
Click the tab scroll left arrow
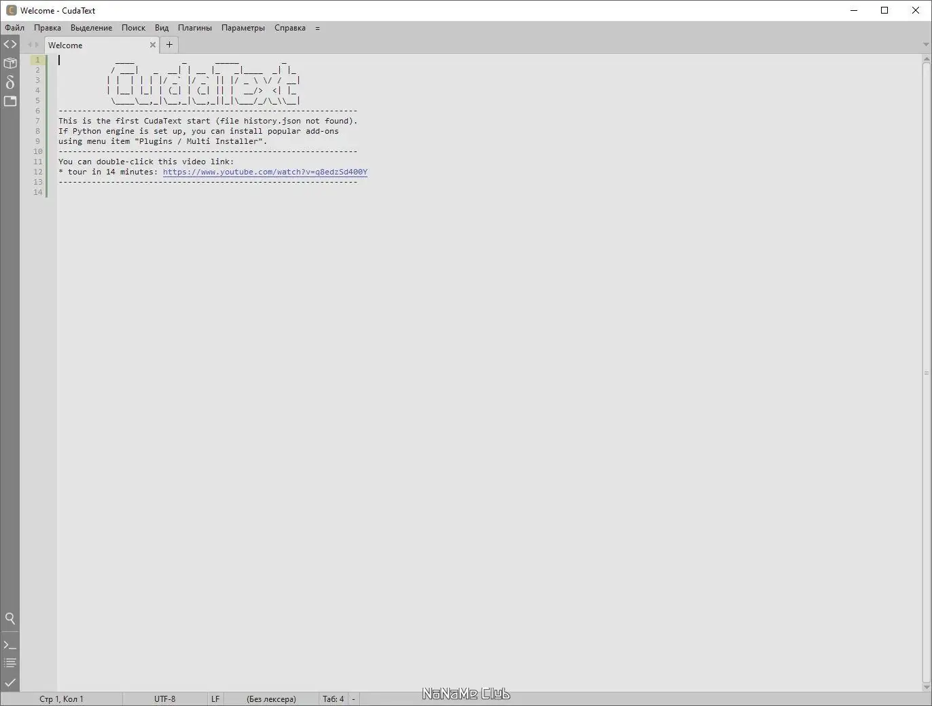pyautogui.click(x=29, y=45)
